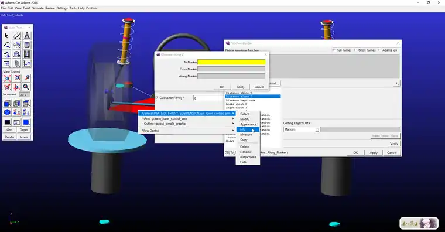445x232 pixels.
Task: Choose the rigid body link tool icon
Action: (17, 36)
